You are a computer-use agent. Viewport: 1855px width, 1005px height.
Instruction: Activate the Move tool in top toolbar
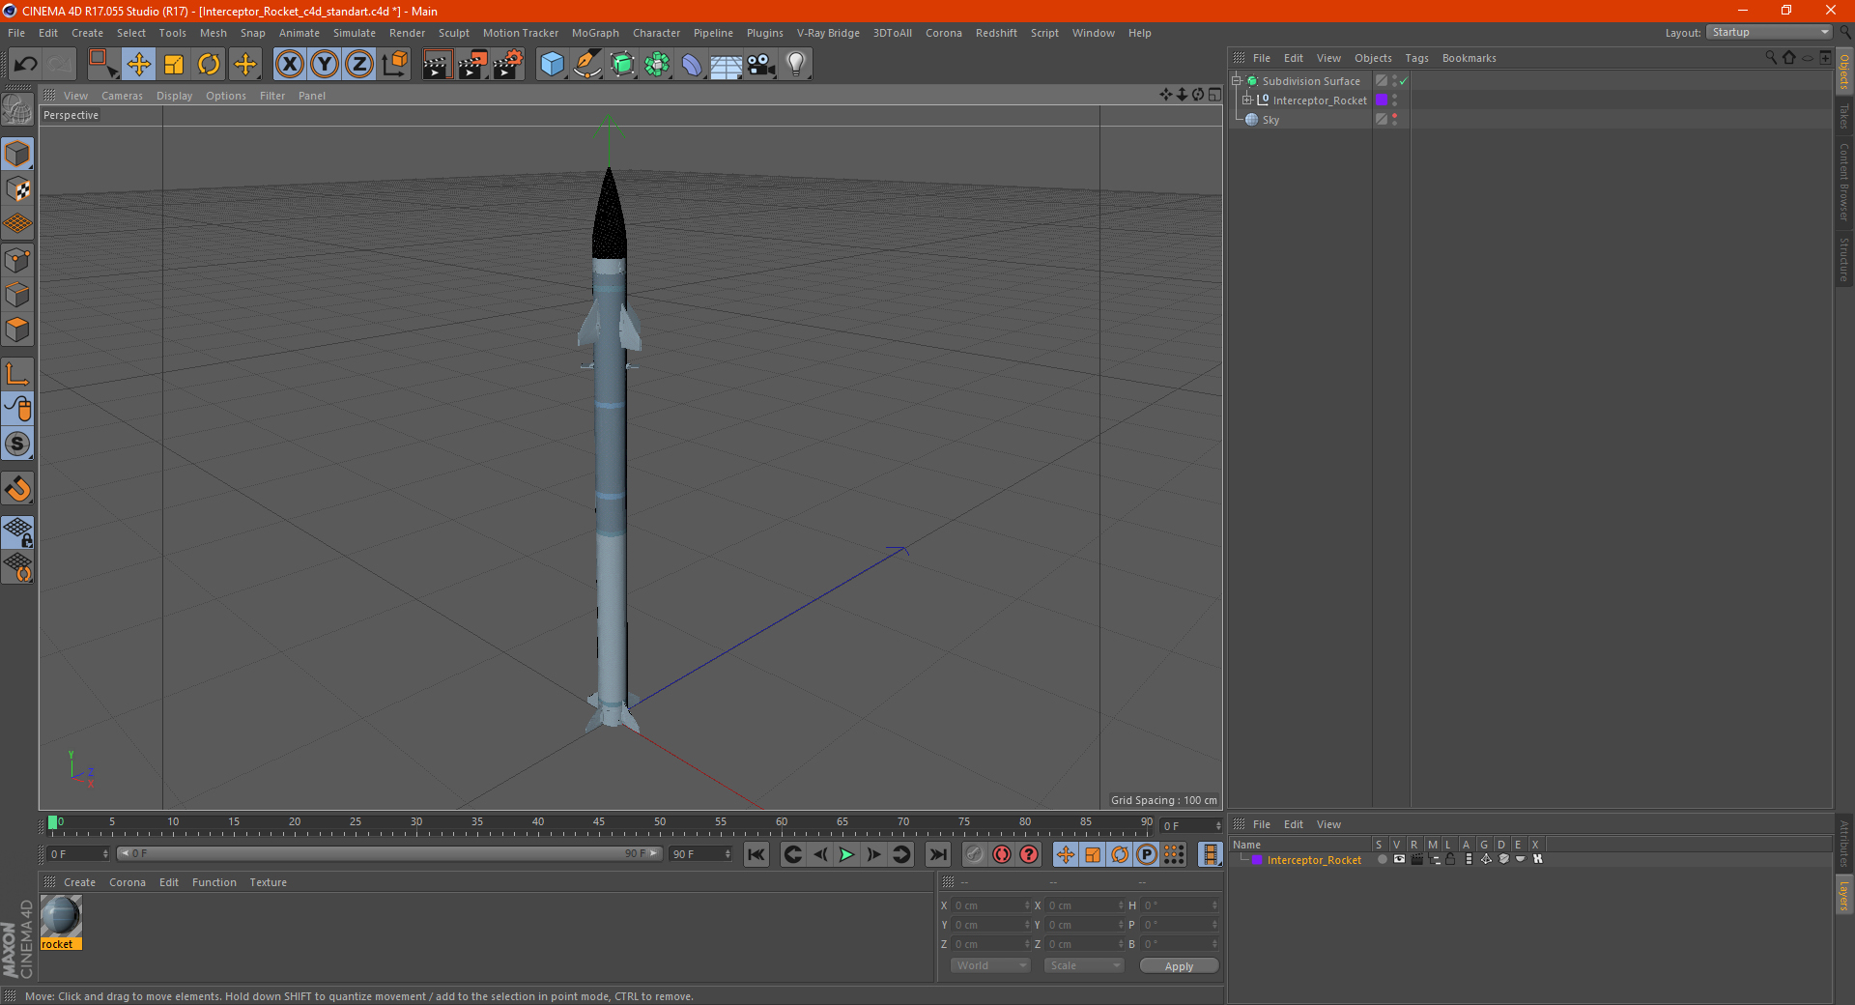pos(138,65)
